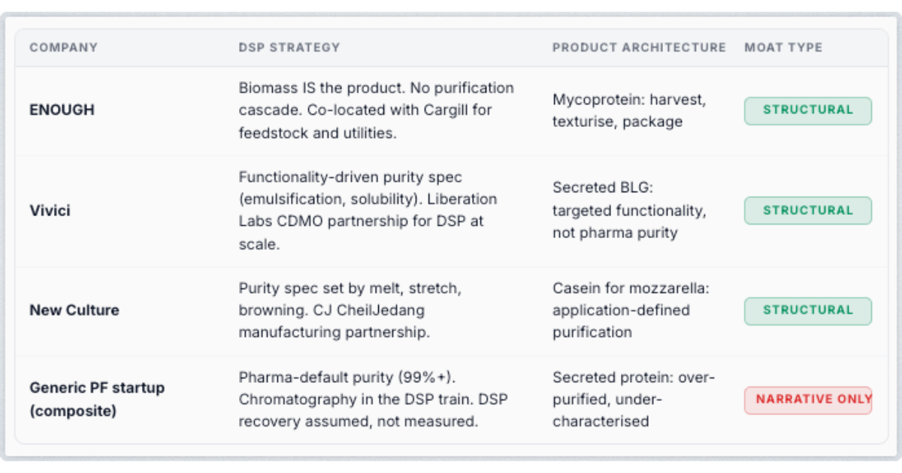Select the DSP STRATEGY column header
Image resolution: width=902 pixels, height=473 pixels.
point(289,47)
